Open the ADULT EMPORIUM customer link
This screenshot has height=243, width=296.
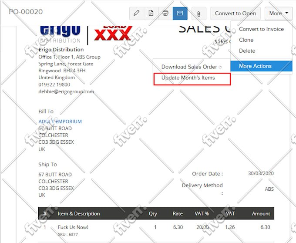click(x=60, y=121)
